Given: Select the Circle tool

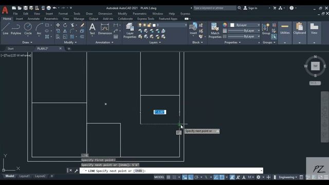Looking at the screenshot, I should coord(28,29).
